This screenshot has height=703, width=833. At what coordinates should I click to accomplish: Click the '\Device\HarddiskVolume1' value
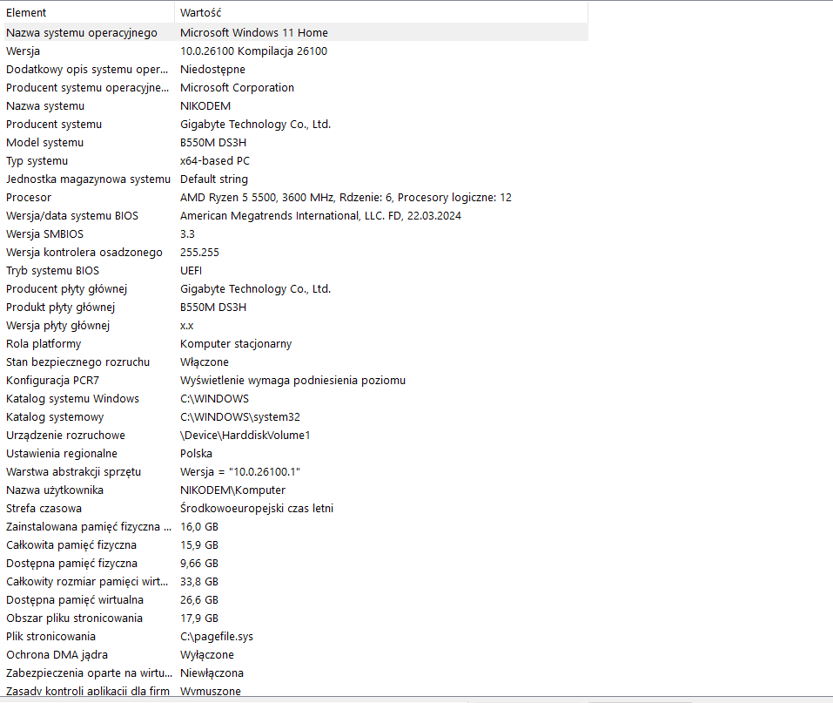[x=245, y=436]
